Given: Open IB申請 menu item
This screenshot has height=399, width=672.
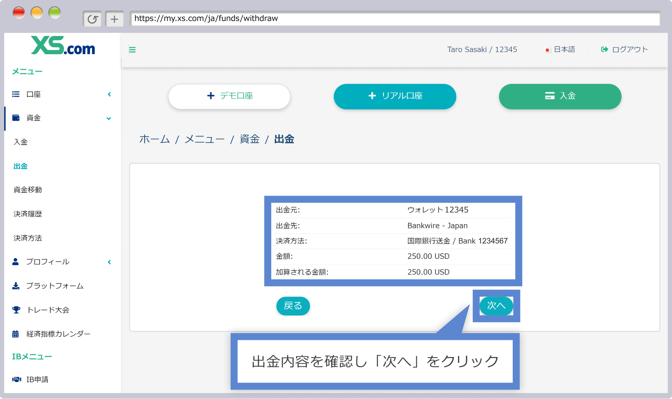Looking at the screenshot, I should [x=37, y=379].
